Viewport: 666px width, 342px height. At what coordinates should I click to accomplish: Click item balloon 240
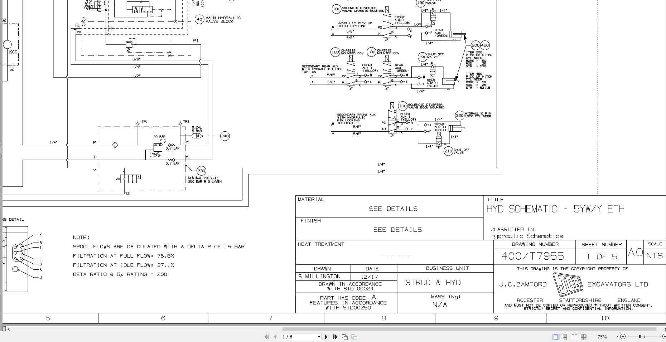225,136
